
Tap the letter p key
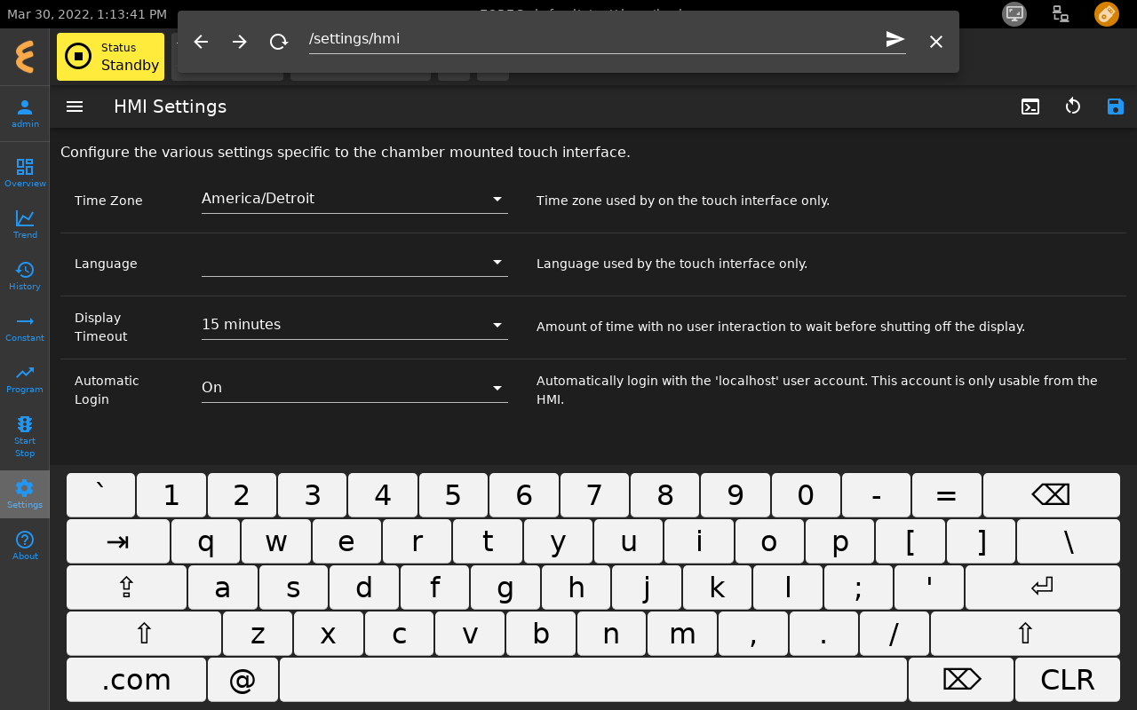[x=840, y=541]
